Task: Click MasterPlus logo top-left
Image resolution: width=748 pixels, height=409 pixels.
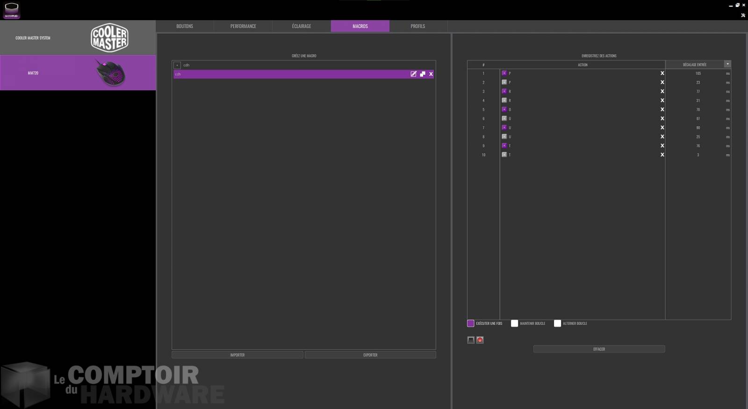Action: click(x=11, y=10)
